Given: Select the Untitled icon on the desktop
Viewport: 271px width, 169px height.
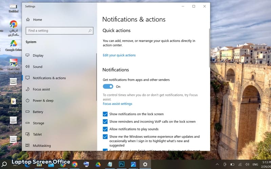Looking at the screenshot, I should [x=14, y=8].
